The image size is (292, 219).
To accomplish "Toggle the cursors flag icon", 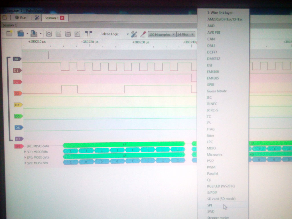I will tap(89, 34).
